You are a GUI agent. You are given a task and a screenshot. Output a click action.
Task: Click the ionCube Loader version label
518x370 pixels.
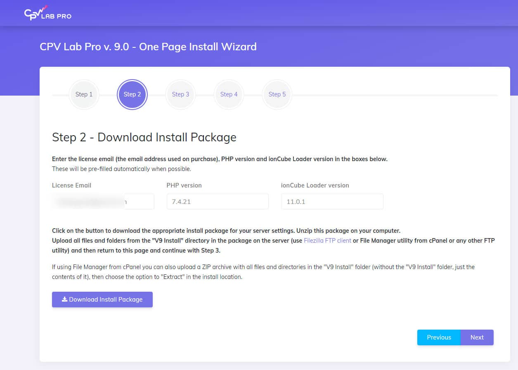click(315, 185)
